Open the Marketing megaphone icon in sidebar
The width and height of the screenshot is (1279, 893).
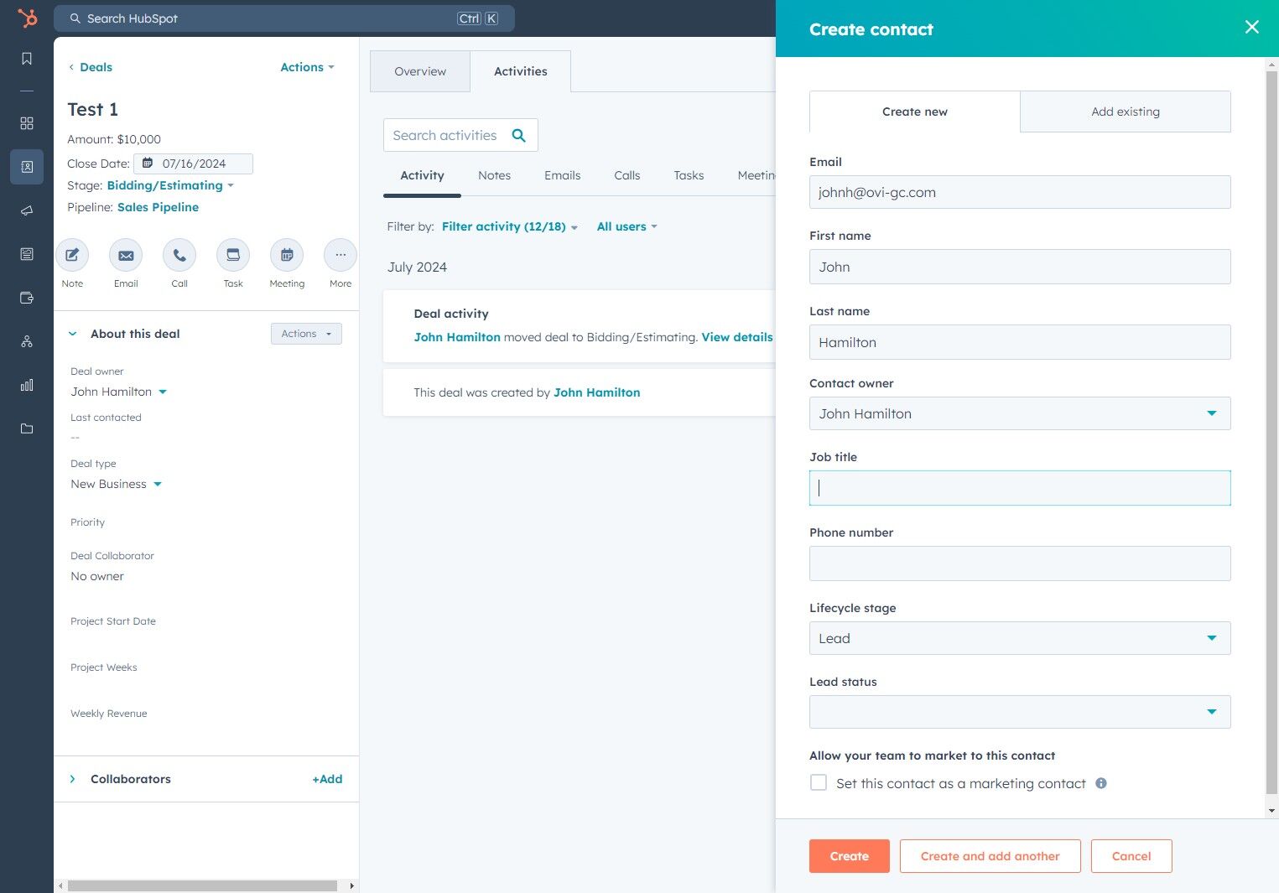point(27,210)
